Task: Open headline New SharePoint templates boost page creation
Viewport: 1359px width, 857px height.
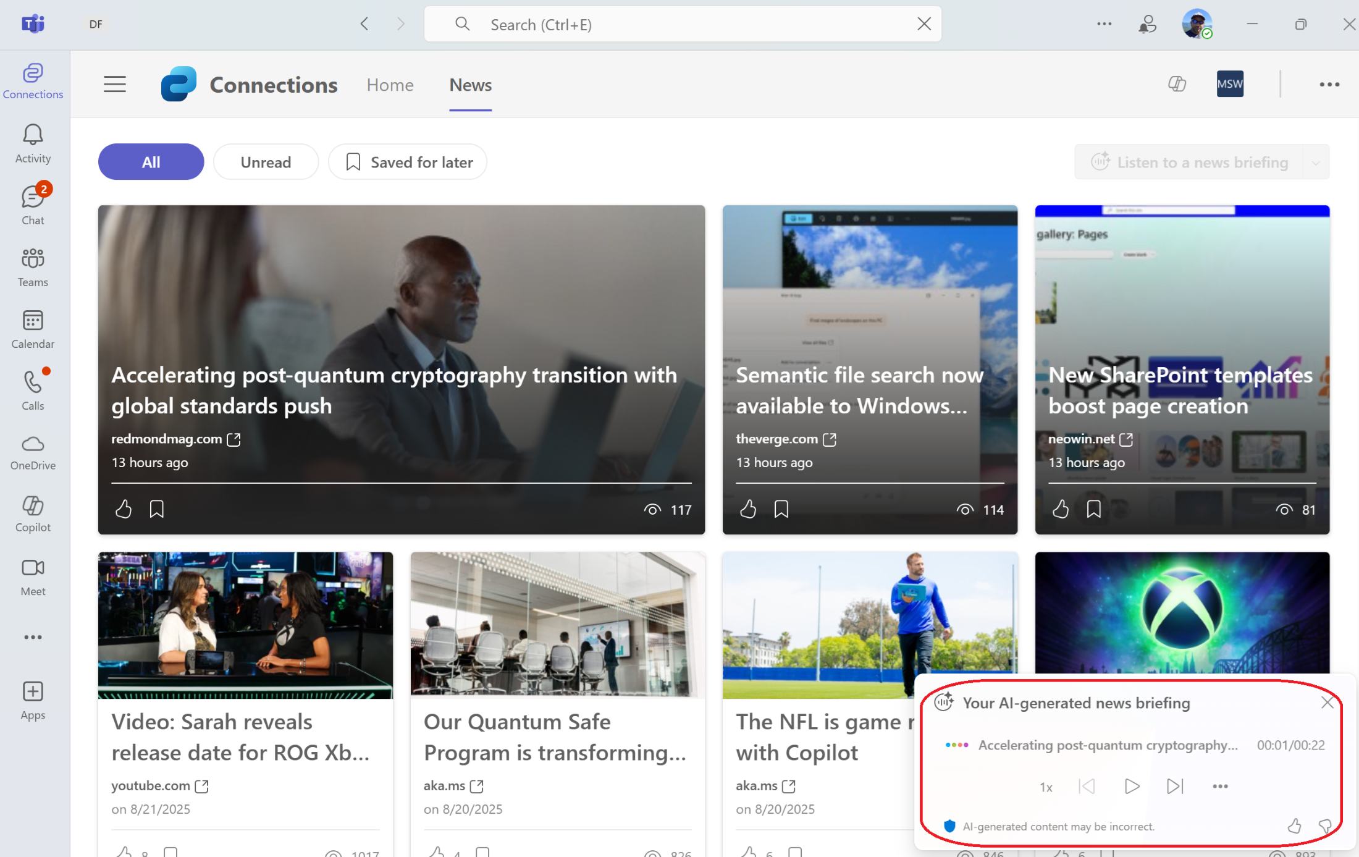Action: pos(1180,391)
